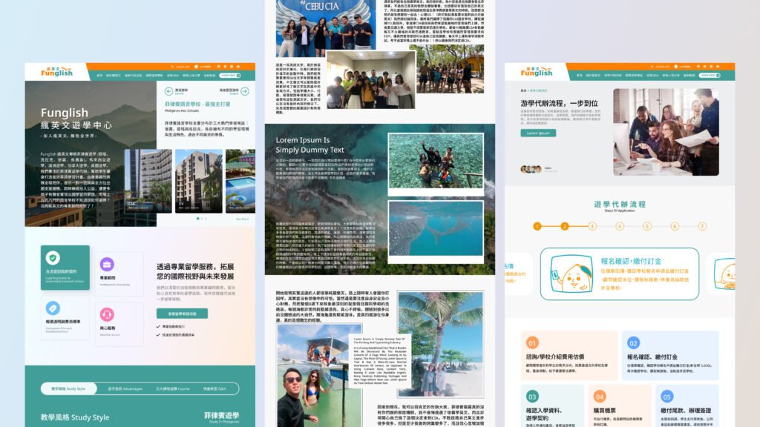Click the first carousel pagination dot
760x427 pixels.
[198, 219]
